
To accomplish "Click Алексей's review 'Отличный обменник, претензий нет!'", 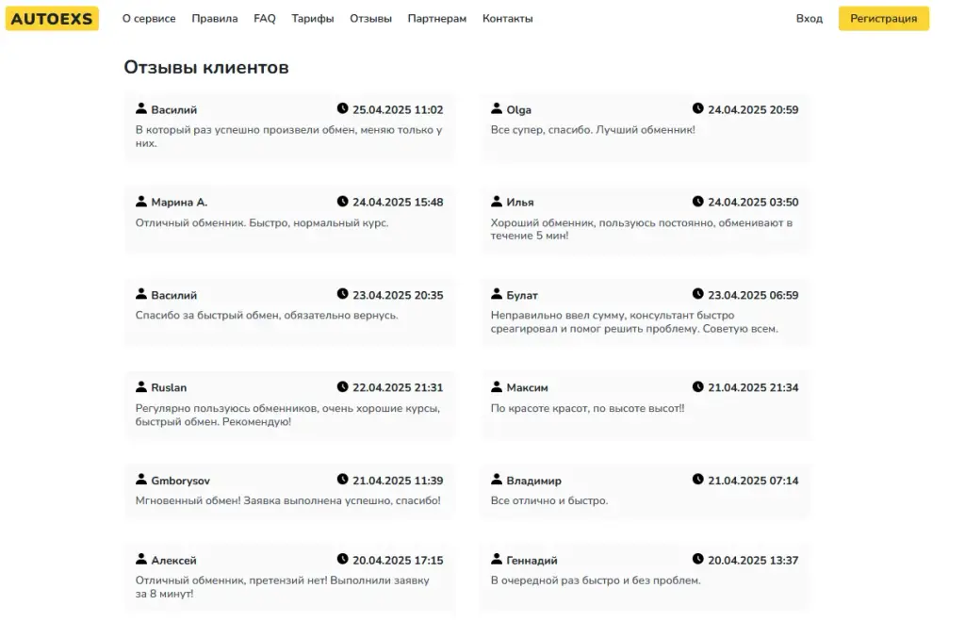I will (283, 587).
